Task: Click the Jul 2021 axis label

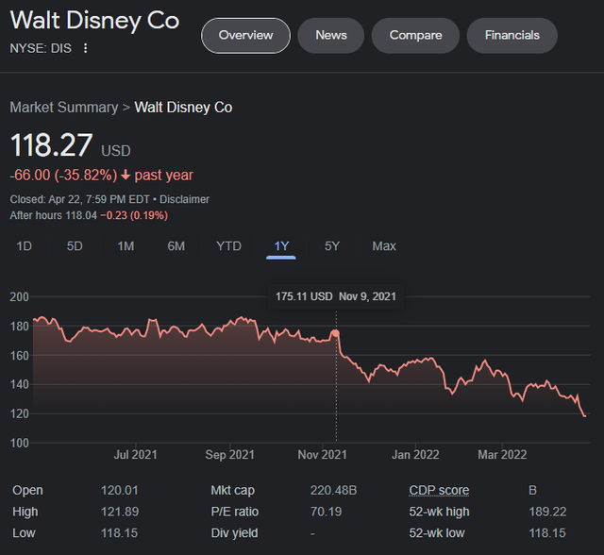Action: pos(135,454)
